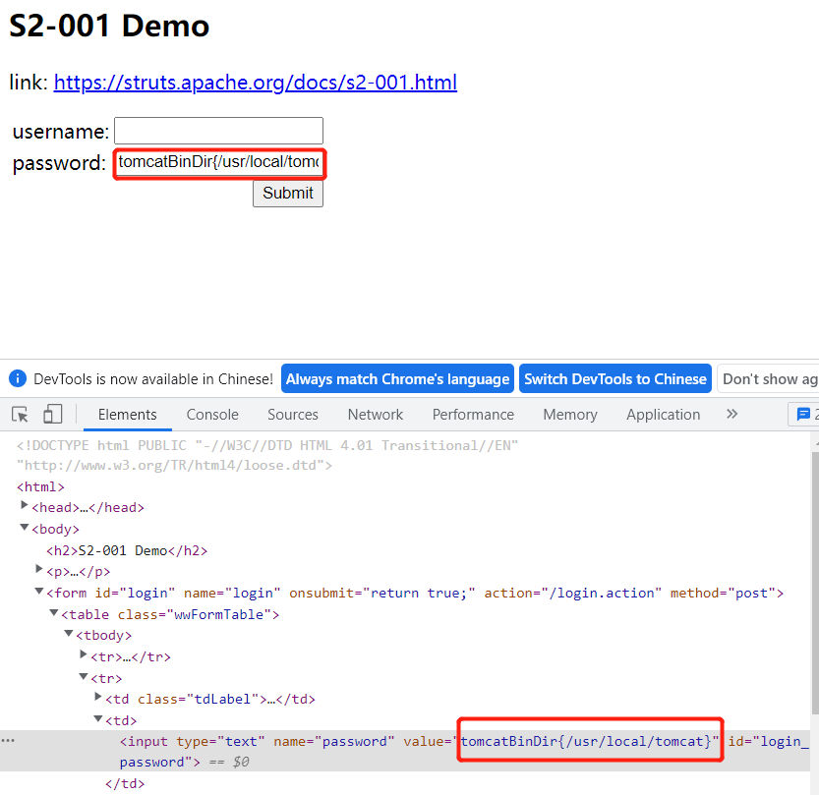Viewport: 819px width, 795px height.
Task: Select the input name password element line
Action: [x=405, y=751]
